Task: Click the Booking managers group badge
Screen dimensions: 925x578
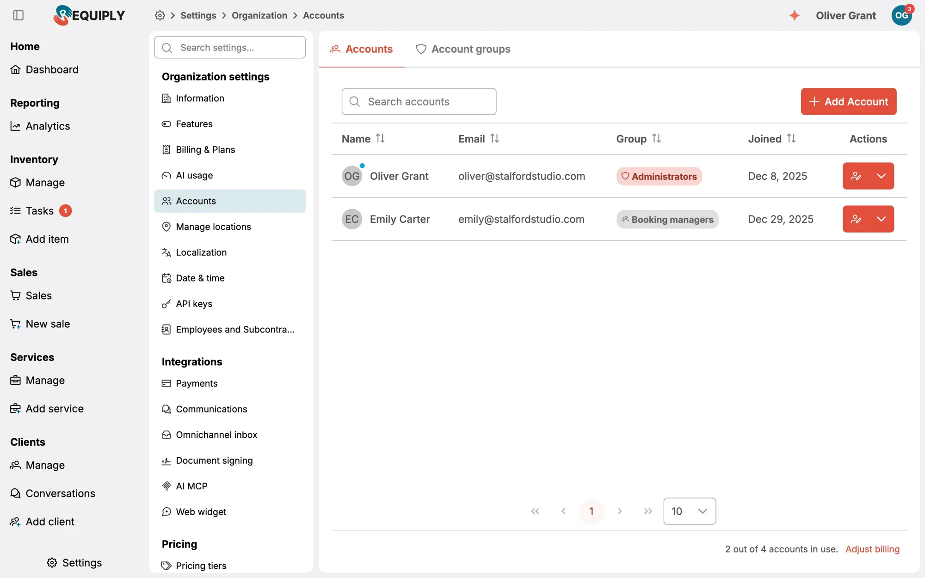Action: coord(667,219)
